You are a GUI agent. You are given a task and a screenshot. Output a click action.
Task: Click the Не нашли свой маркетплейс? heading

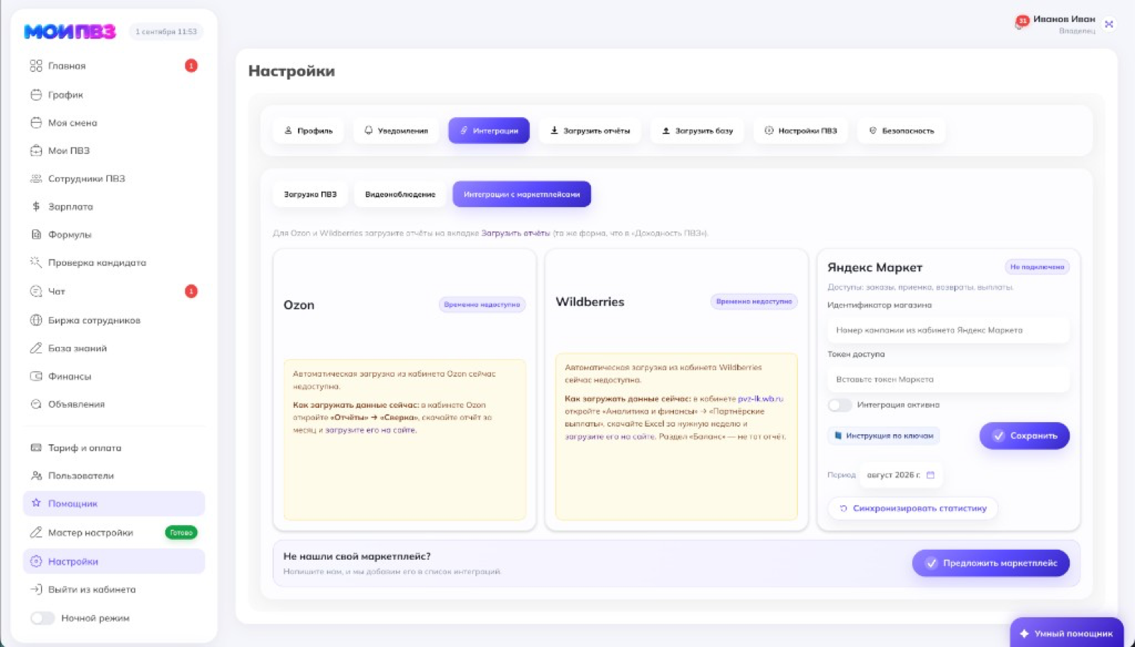click(357, 557)
